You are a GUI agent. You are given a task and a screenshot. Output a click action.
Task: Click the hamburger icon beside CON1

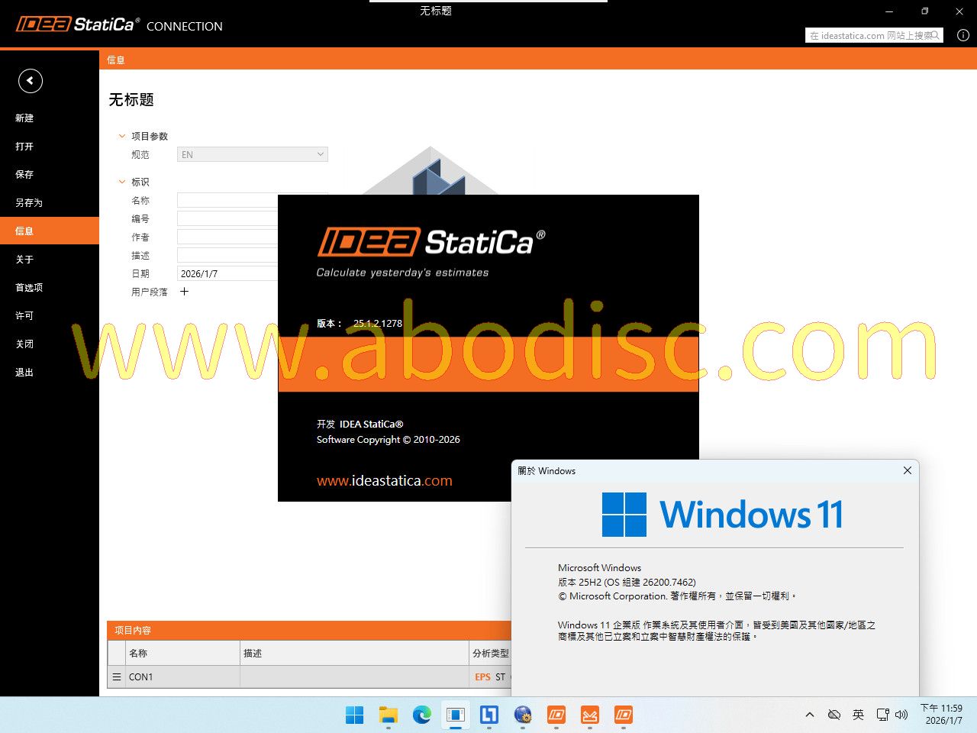[117, 677]
